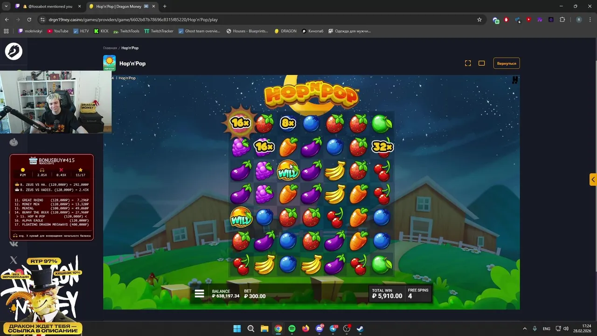Open the KICK bookmark
Screen dimensions: 597x336
(x=101, y=31)
